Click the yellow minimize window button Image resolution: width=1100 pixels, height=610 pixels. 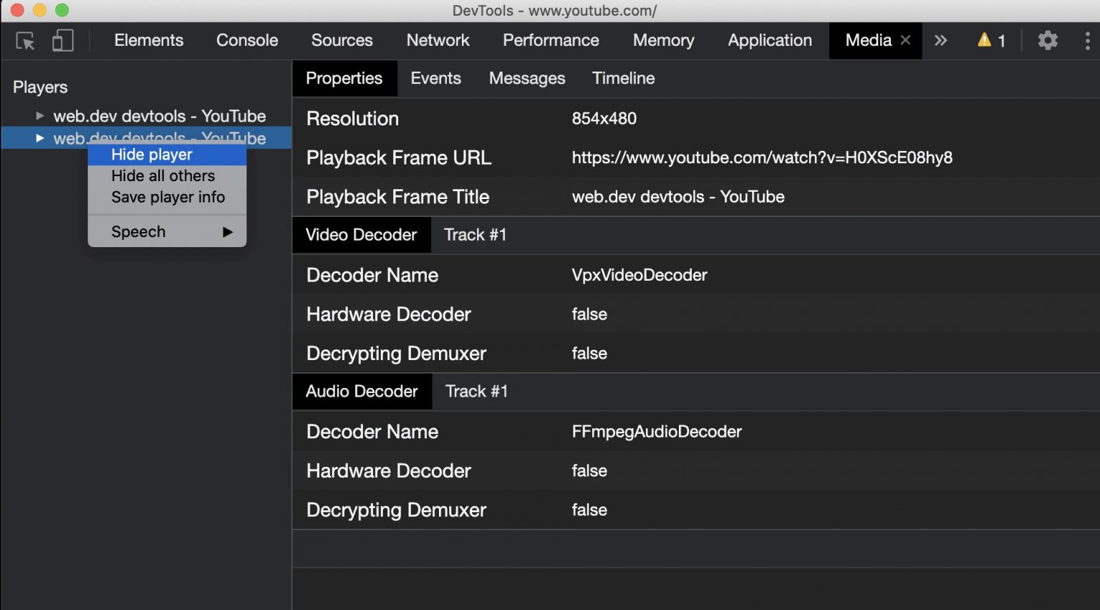pos(39,11)
